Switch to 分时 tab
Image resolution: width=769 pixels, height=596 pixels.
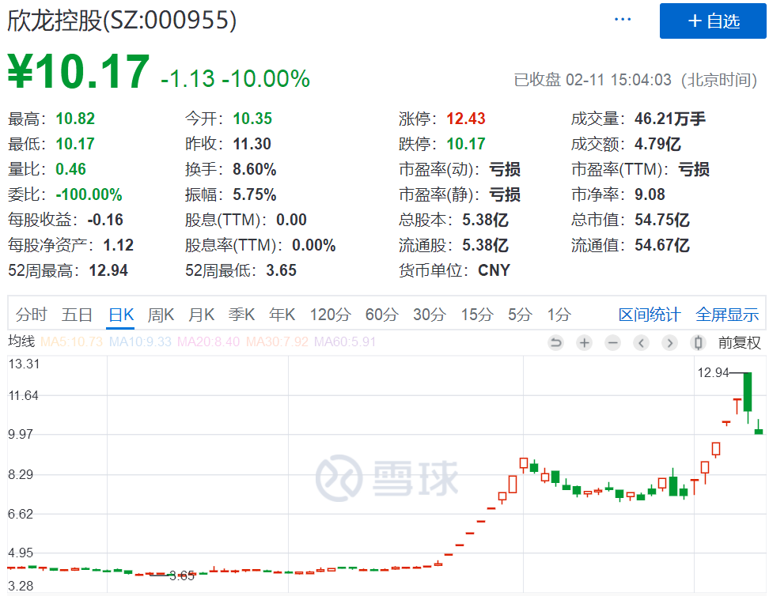pyautogui.click(x=32, y=314)
